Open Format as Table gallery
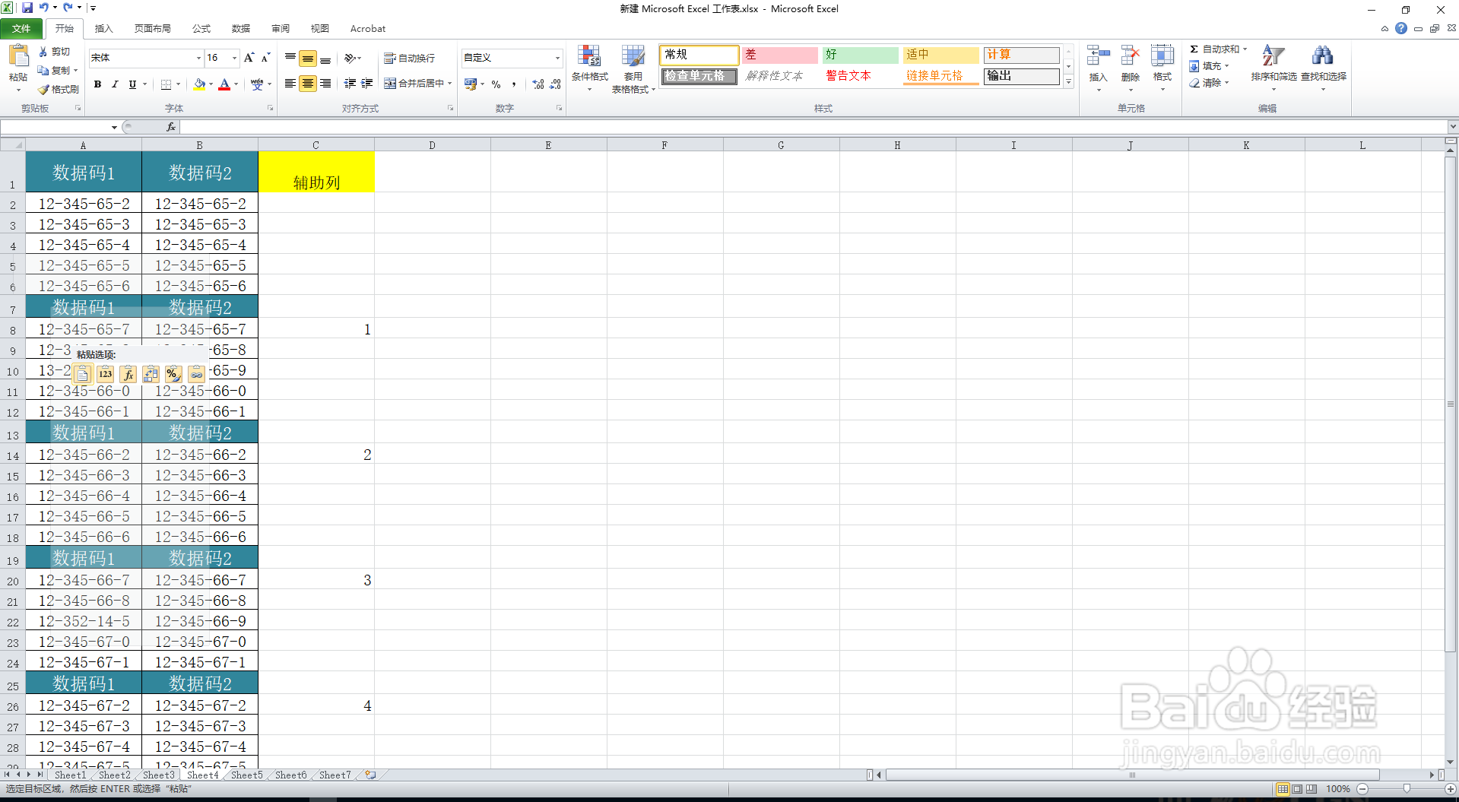Screen dimensions: 1459x802 [633, 68]
